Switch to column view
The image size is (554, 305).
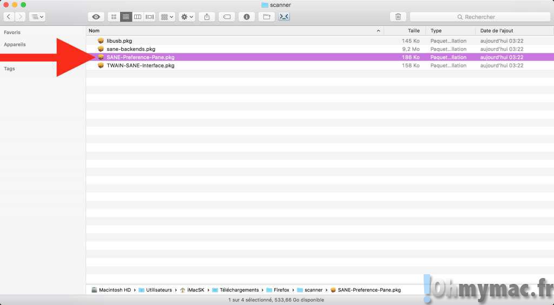point(138,17)
